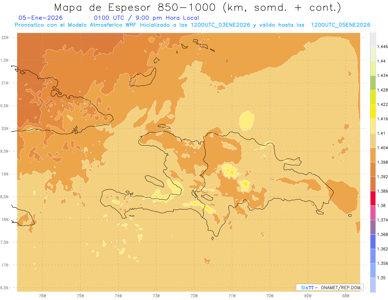Pick blue legend color between 1.362 and 1.368
The width and height of the screenshot is (388, 300).
coord(373,241)
